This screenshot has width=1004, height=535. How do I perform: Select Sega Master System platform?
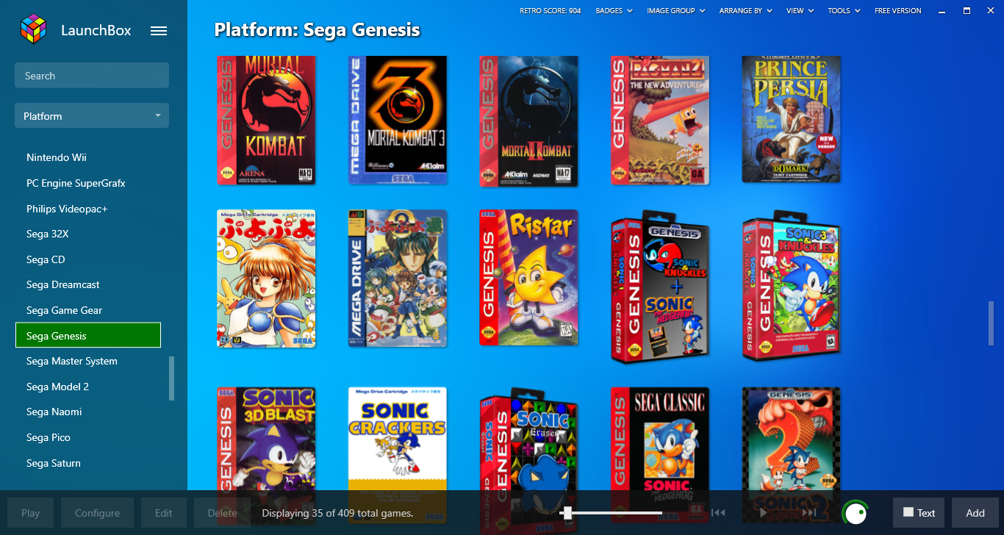(x=88, y=361)
